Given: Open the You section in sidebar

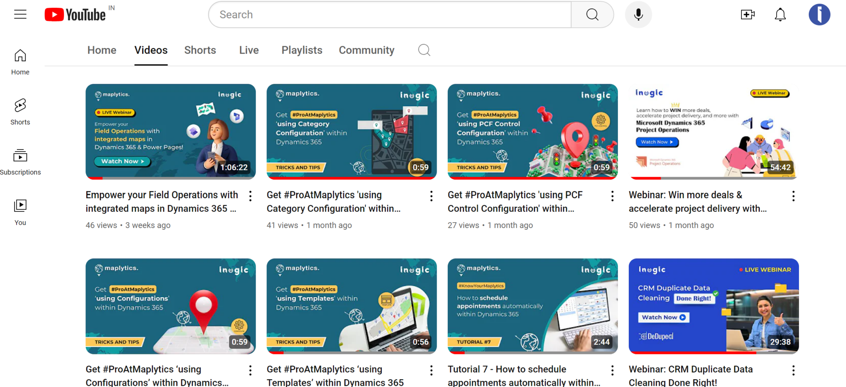Looking at the screenshot, I should [20, 212].
